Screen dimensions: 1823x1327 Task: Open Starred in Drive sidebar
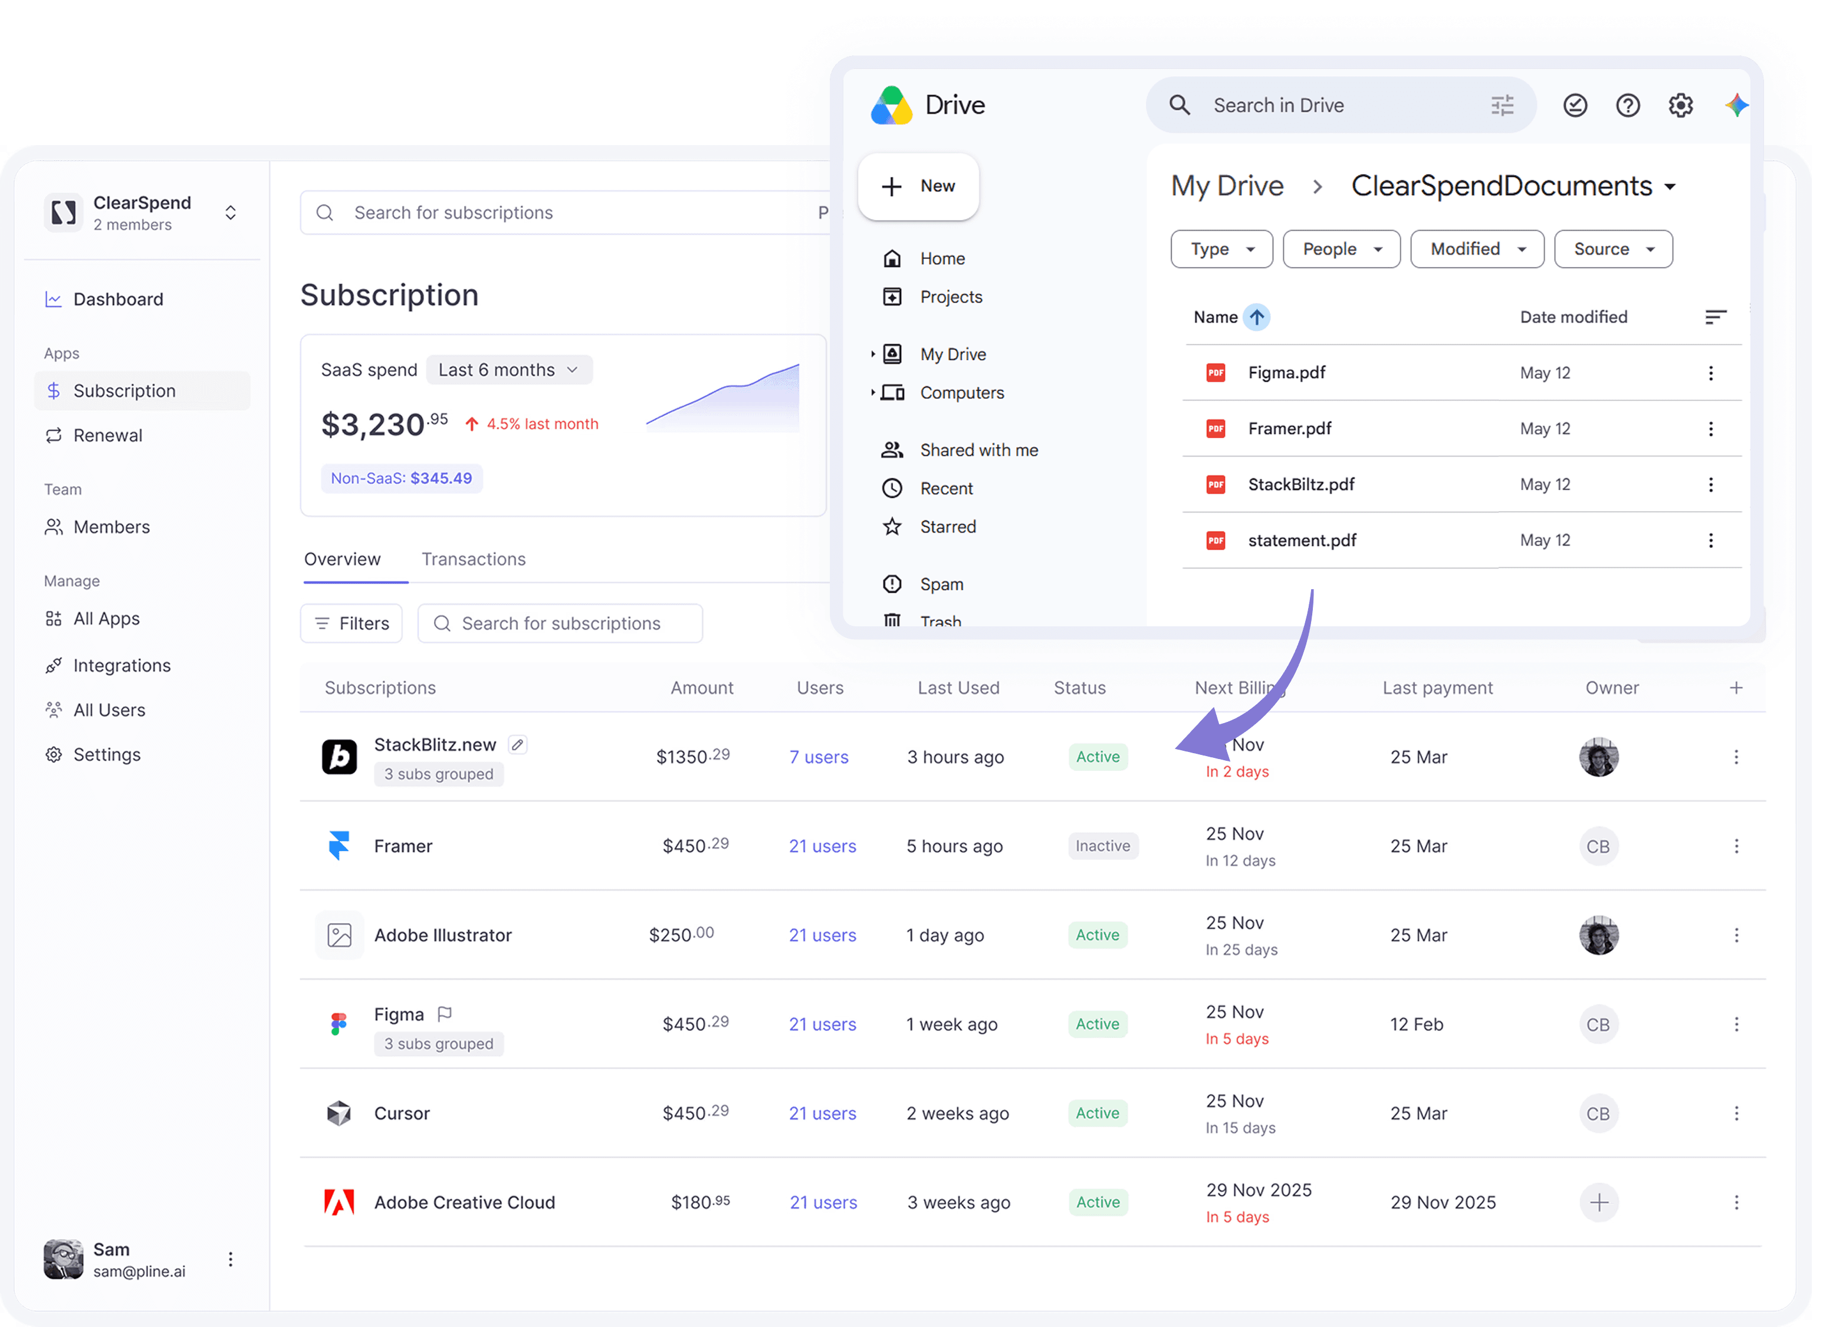[x=948, y=527]
